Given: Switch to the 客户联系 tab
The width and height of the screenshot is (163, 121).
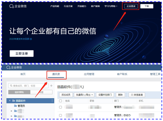Looking at the screenshot, I should 122,74.
